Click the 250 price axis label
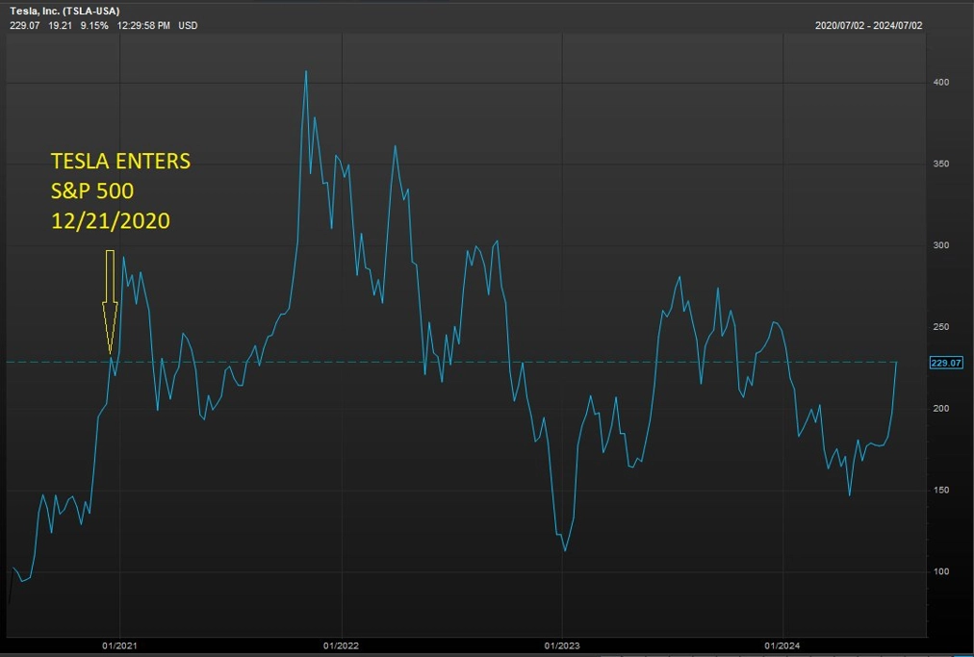Screen dimensions: 974x657 click(x=941, y=327)
